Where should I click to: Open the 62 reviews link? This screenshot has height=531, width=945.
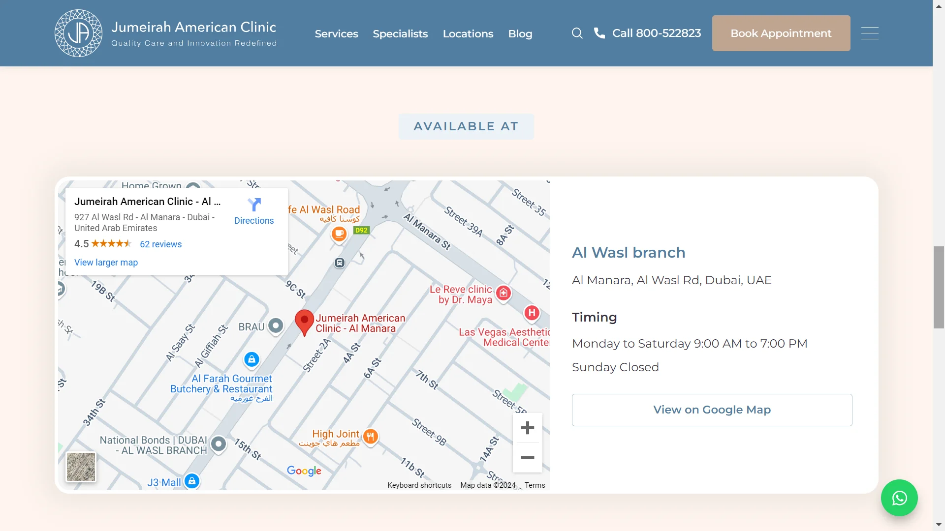(160, 244)
